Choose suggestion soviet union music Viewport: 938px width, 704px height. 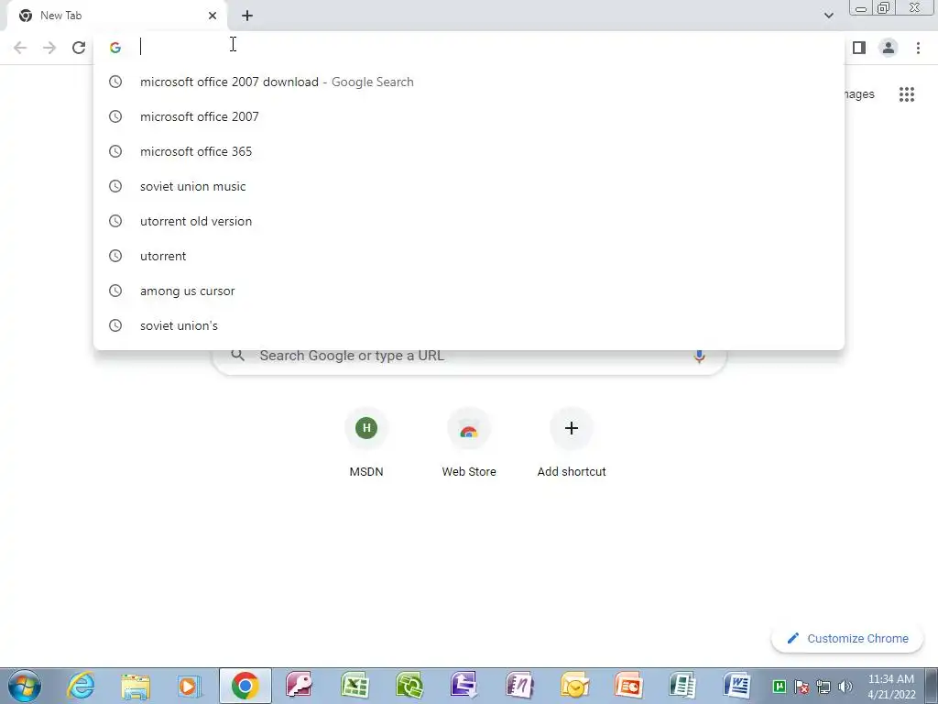coord(469,186)
